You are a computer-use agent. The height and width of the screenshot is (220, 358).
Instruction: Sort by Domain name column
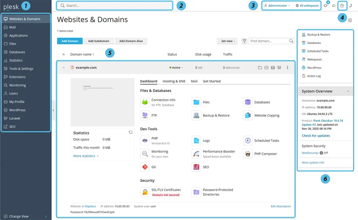(82, 54)
